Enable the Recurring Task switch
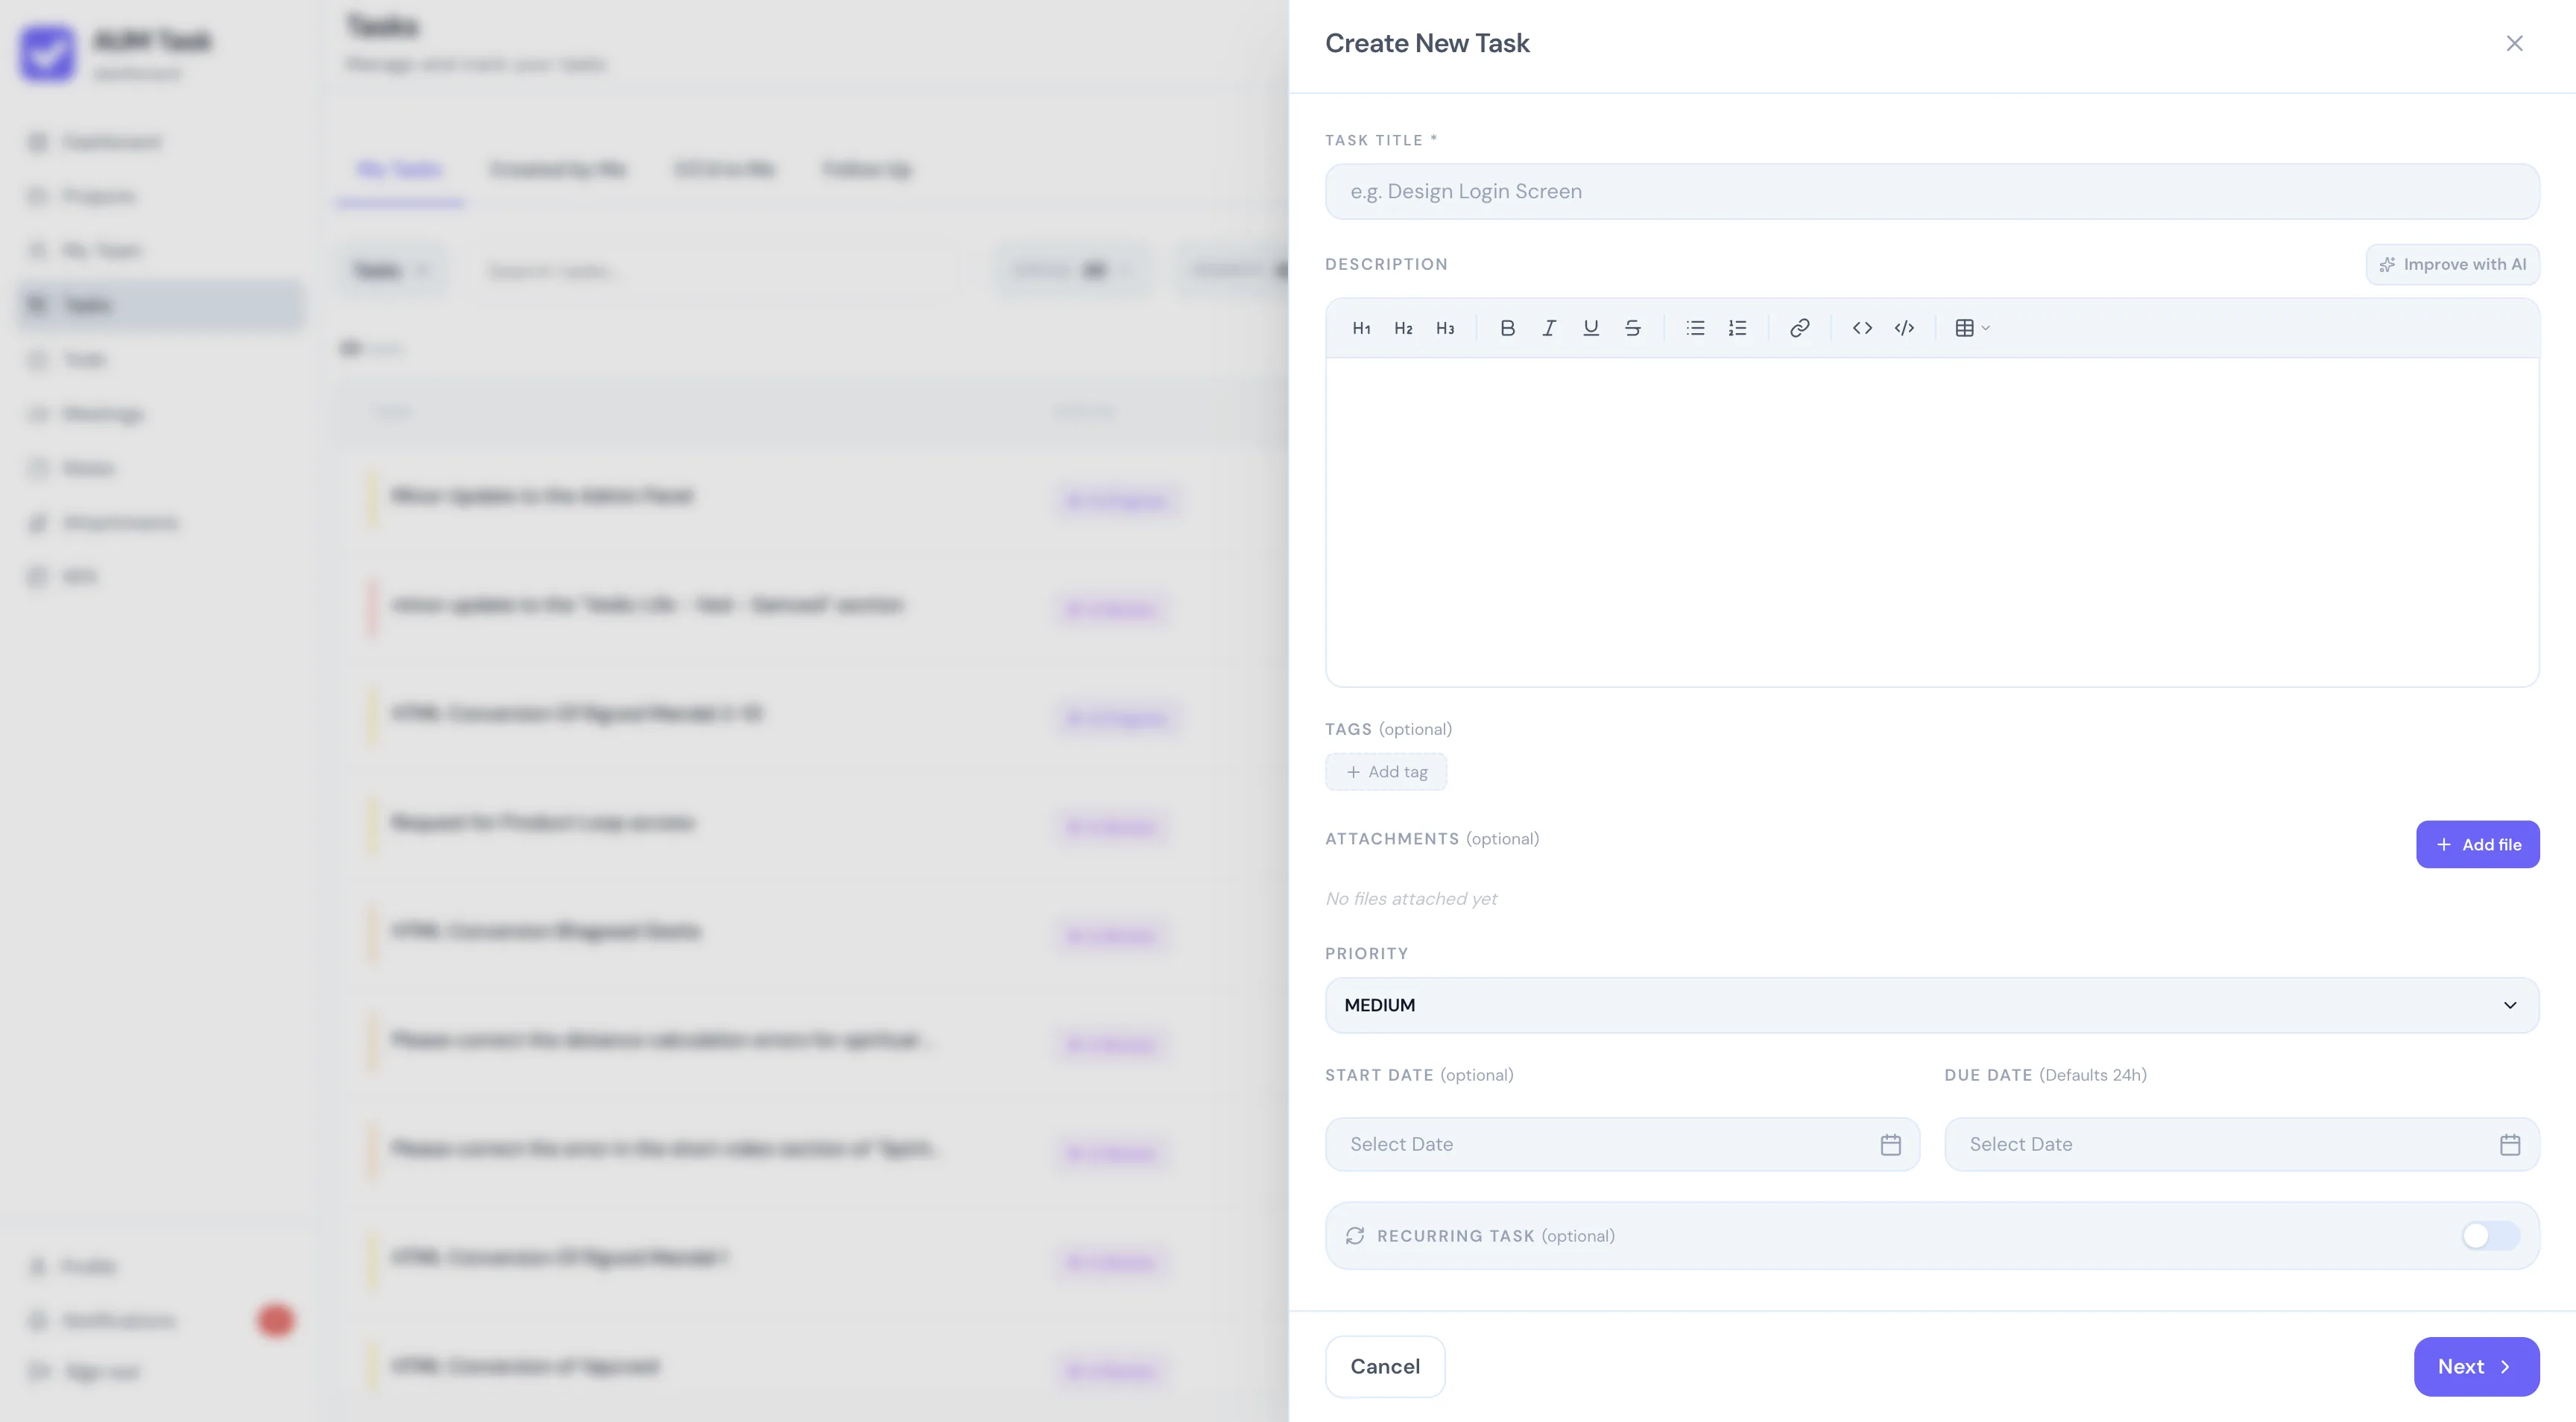The image size is (2576, 1422). coord(2490,1236)
